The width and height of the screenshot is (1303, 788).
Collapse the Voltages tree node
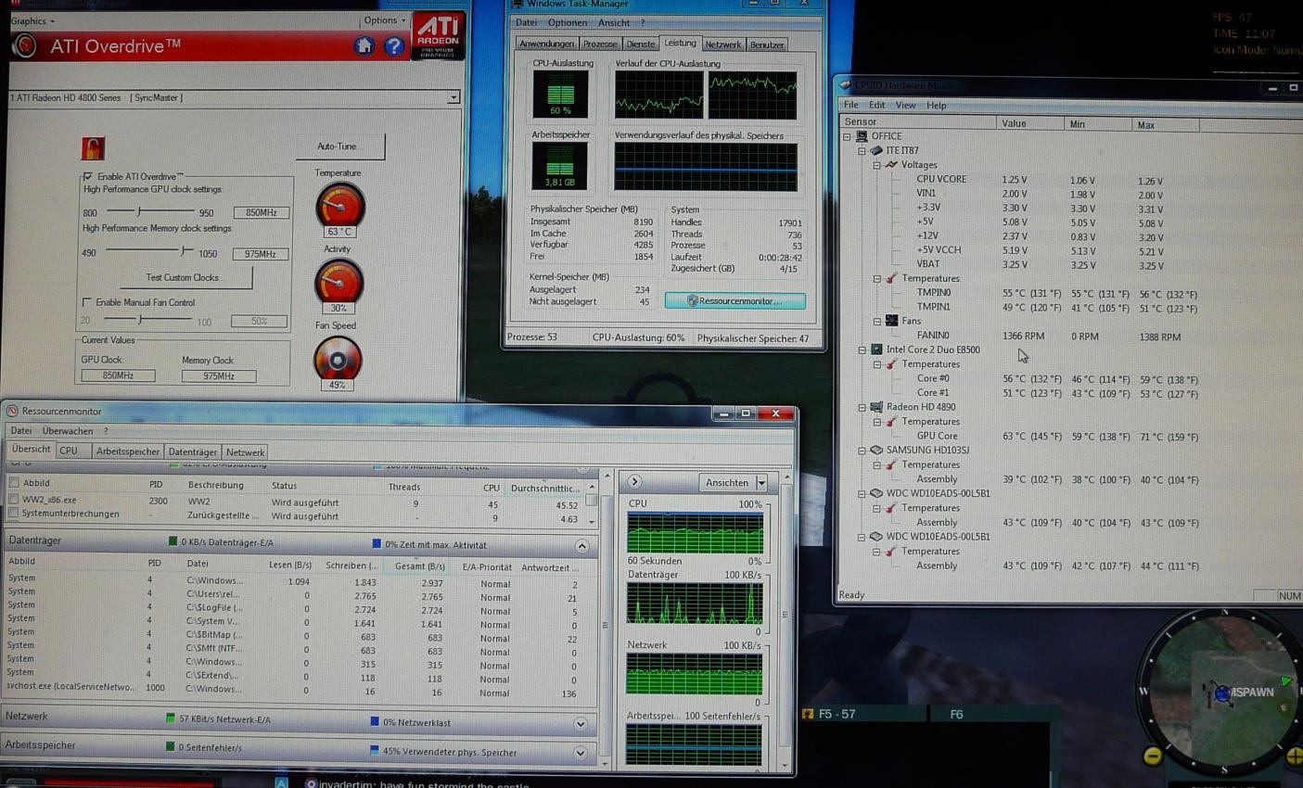[x=876, y=165]
